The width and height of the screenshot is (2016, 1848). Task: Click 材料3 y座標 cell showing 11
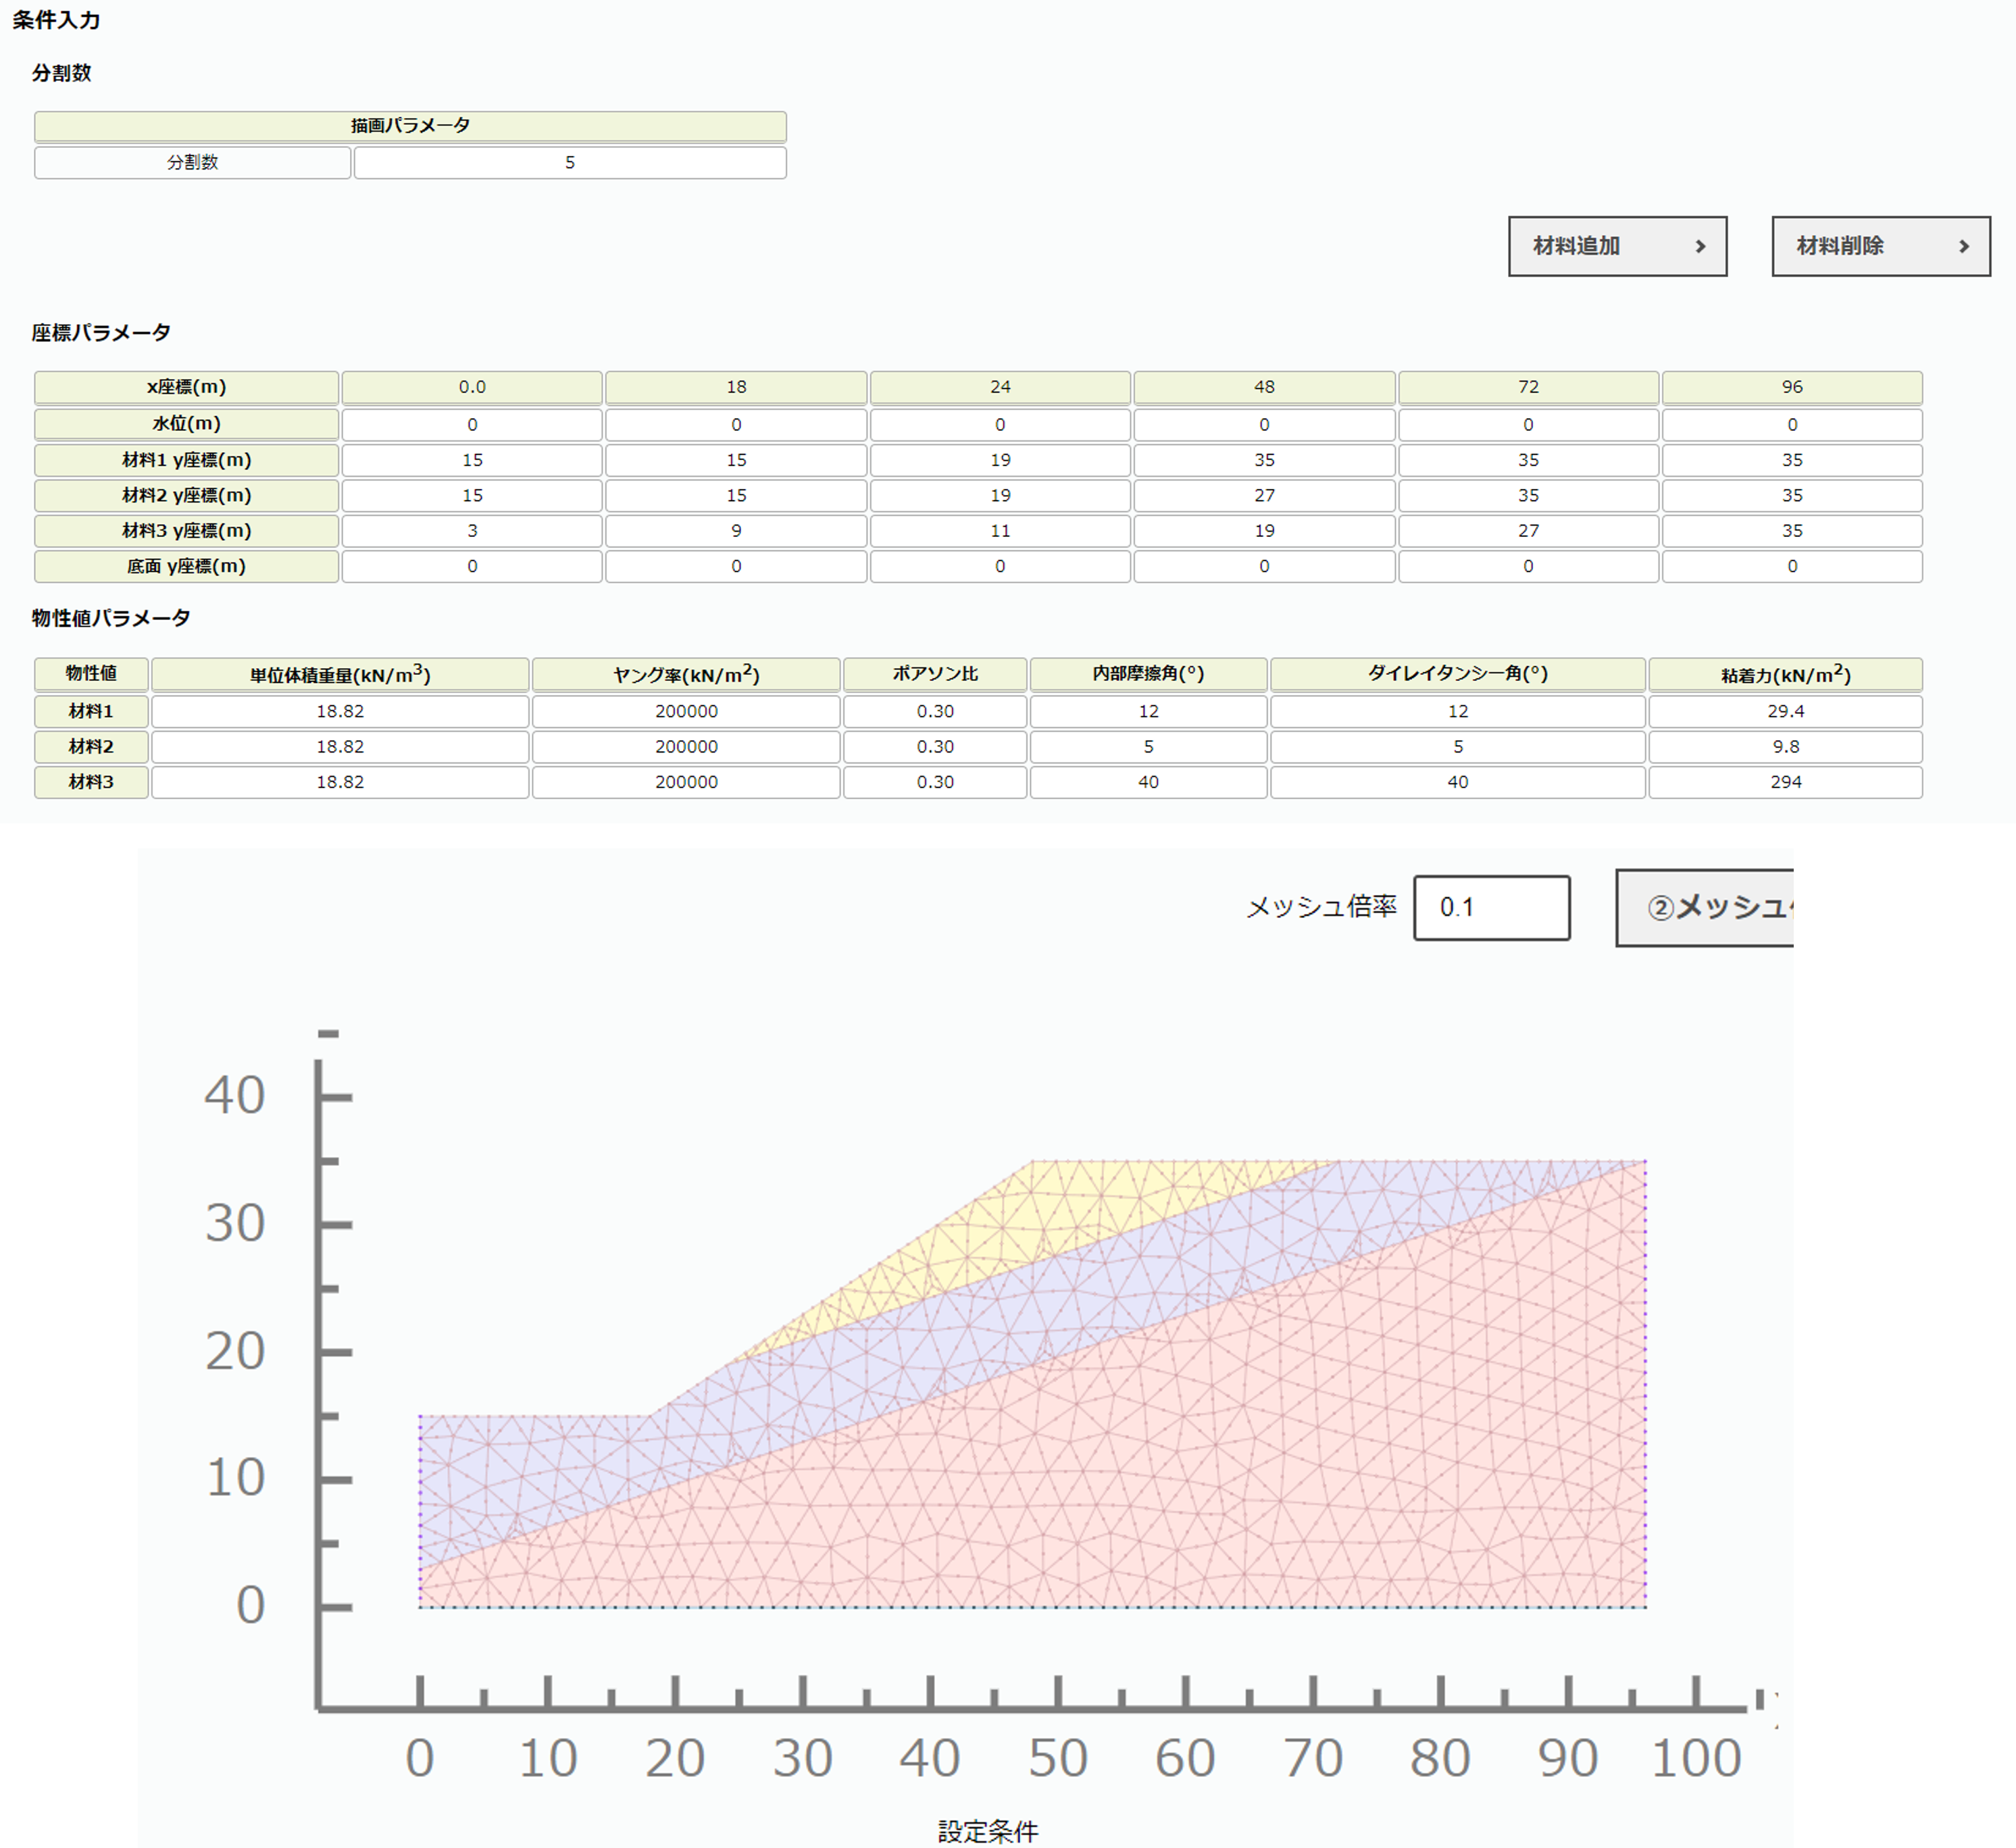(1000, 531)
